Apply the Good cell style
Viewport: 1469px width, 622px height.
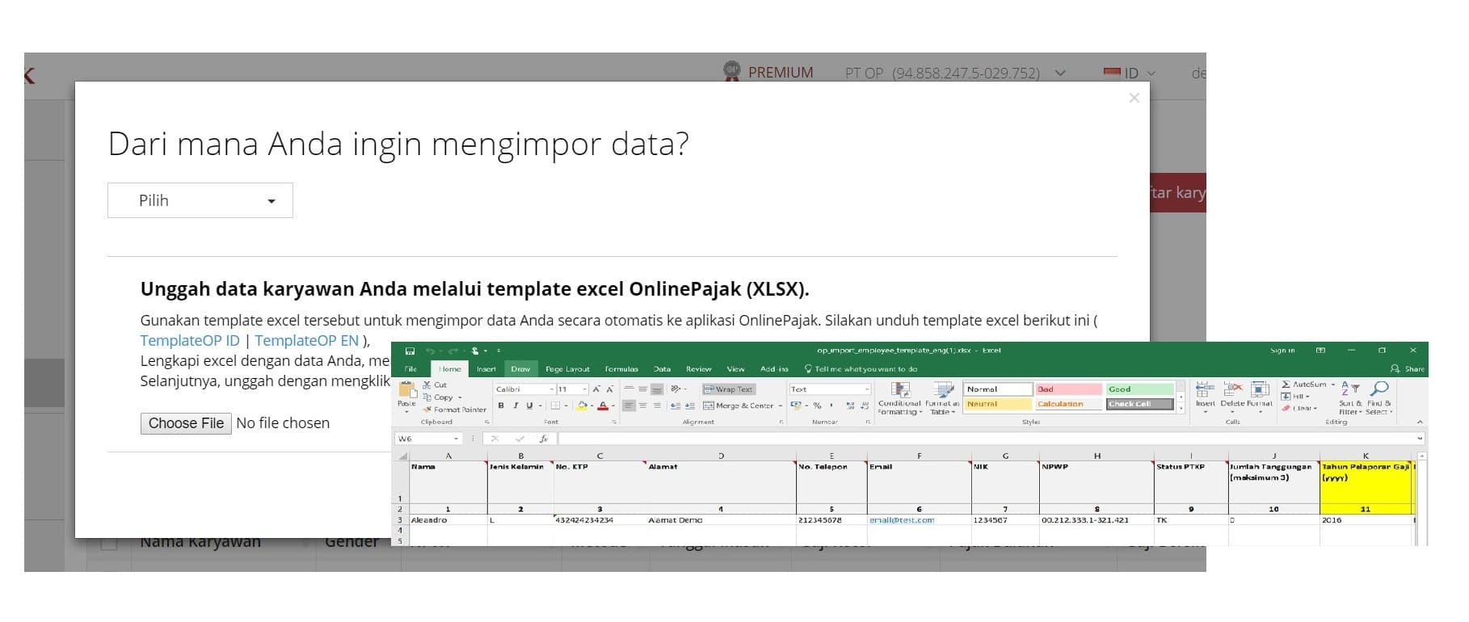(1140, 389)
